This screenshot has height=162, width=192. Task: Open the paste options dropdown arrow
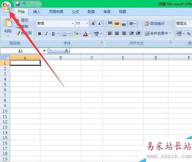pos(8,36)
